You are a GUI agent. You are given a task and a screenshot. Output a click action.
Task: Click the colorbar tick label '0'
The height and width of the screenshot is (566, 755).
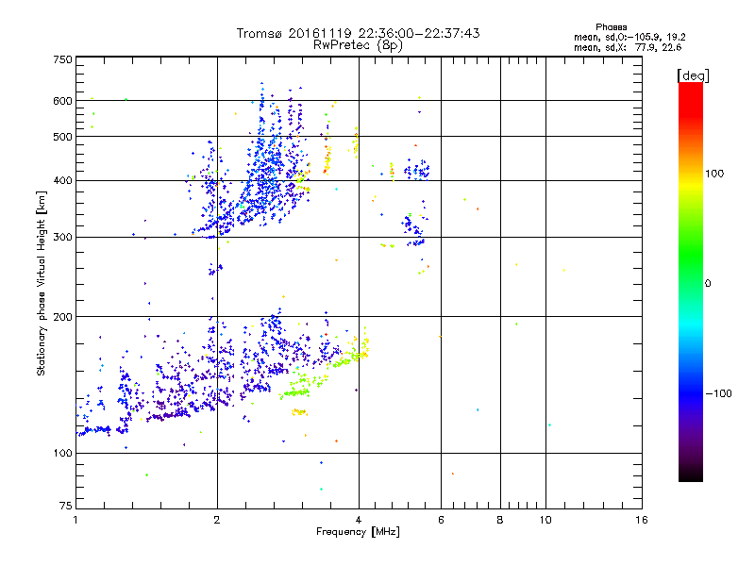tap(708, 284)
